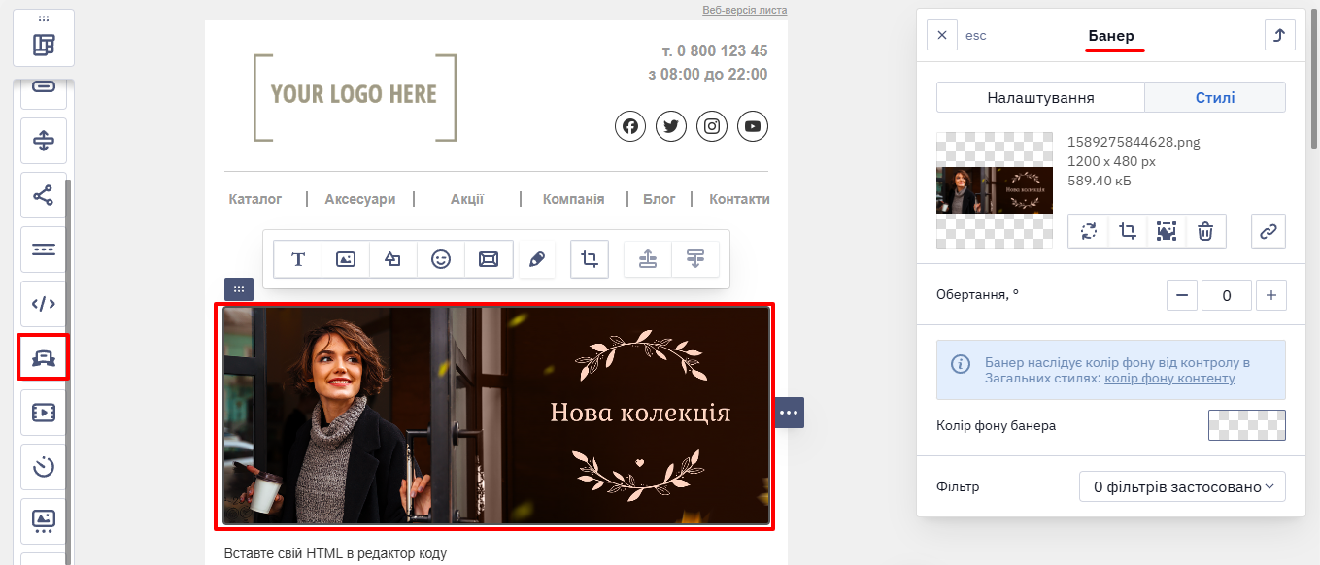Image resolution: width=1320 pixels, height=565 pixels.
Task: Click the Вставте свій HTML text block
Action: click(335, 553)
